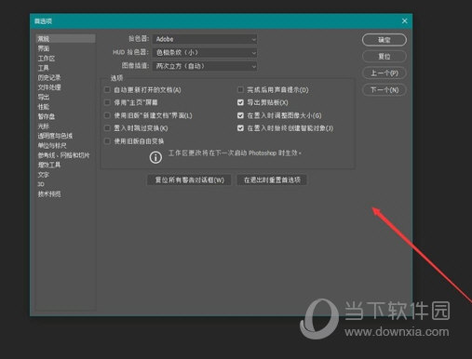Enable 使用旧版"新建文档"界面(L)
The height and width of the screenshot is (359, 472).
click(107, 115)
